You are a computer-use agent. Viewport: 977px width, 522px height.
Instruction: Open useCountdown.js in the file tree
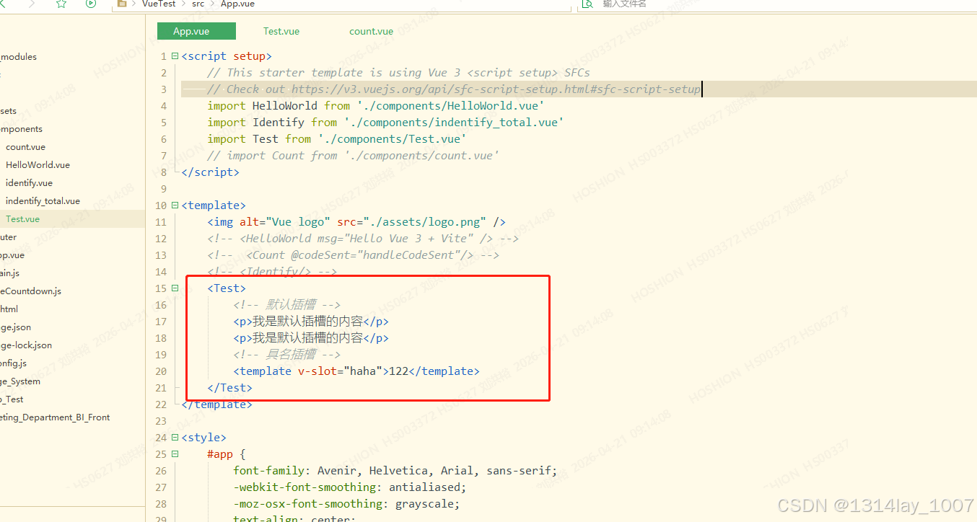click(31, 291)
